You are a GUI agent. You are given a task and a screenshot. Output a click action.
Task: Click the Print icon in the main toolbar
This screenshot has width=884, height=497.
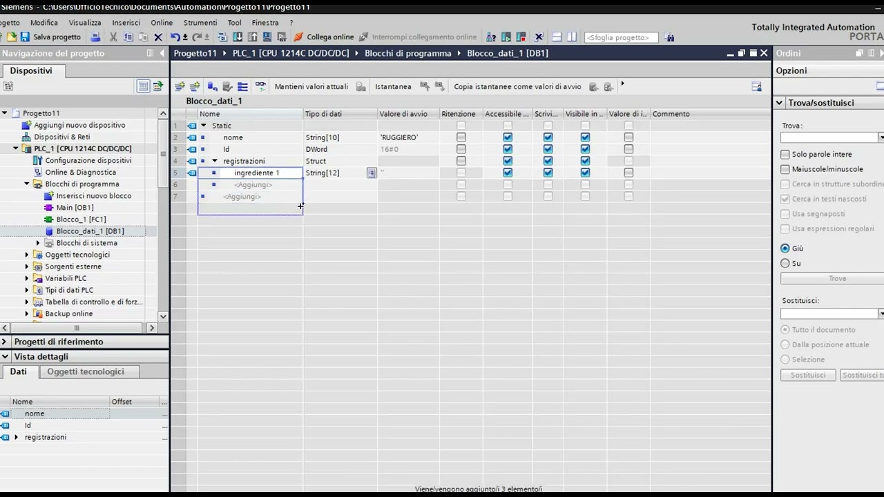pyautogui.click(x=95, y=37)
